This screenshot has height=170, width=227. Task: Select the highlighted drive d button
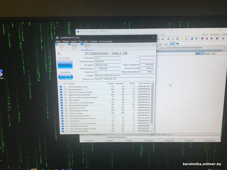tap(172, 44)
